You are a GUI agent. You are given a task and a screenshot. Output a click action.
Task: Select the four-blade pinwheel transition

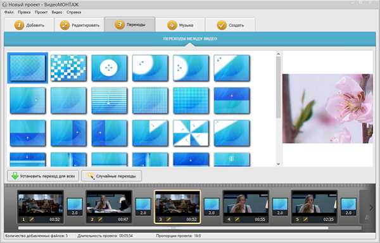(x=191, y=133)
